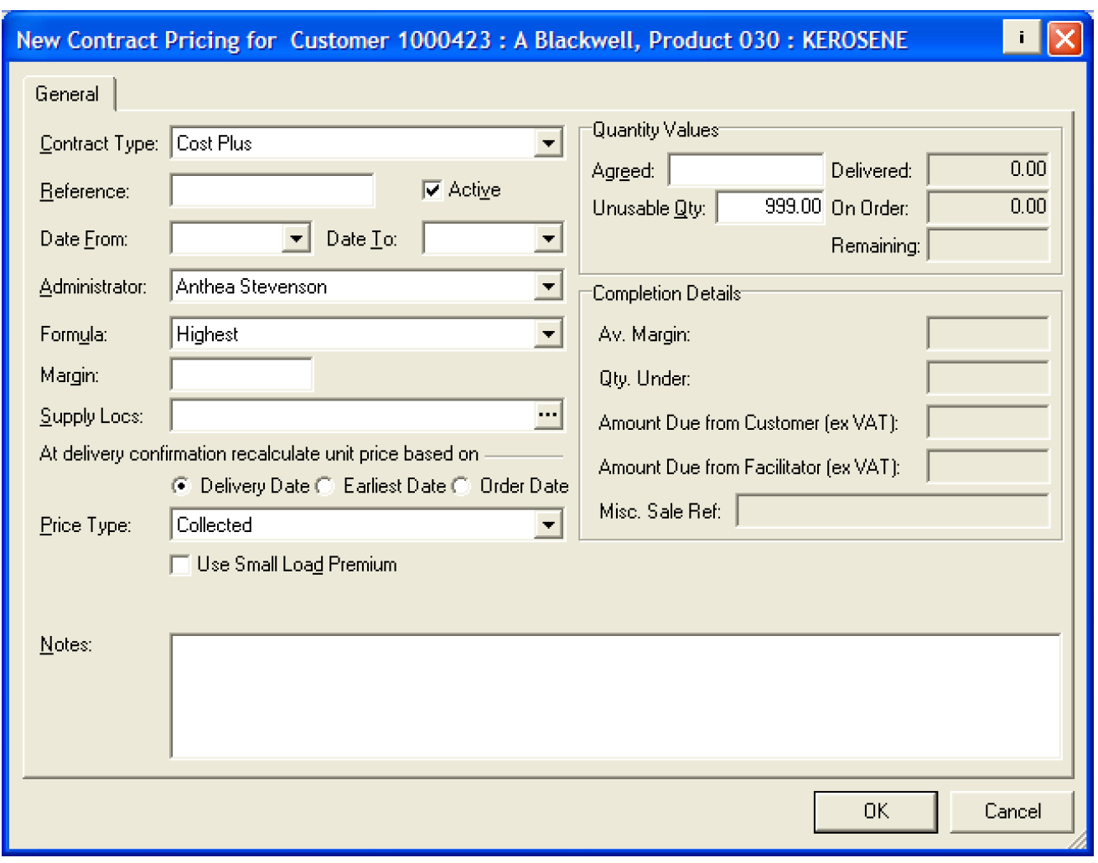Click the Reference input field

pyautogui.click(x=272, y=191)
